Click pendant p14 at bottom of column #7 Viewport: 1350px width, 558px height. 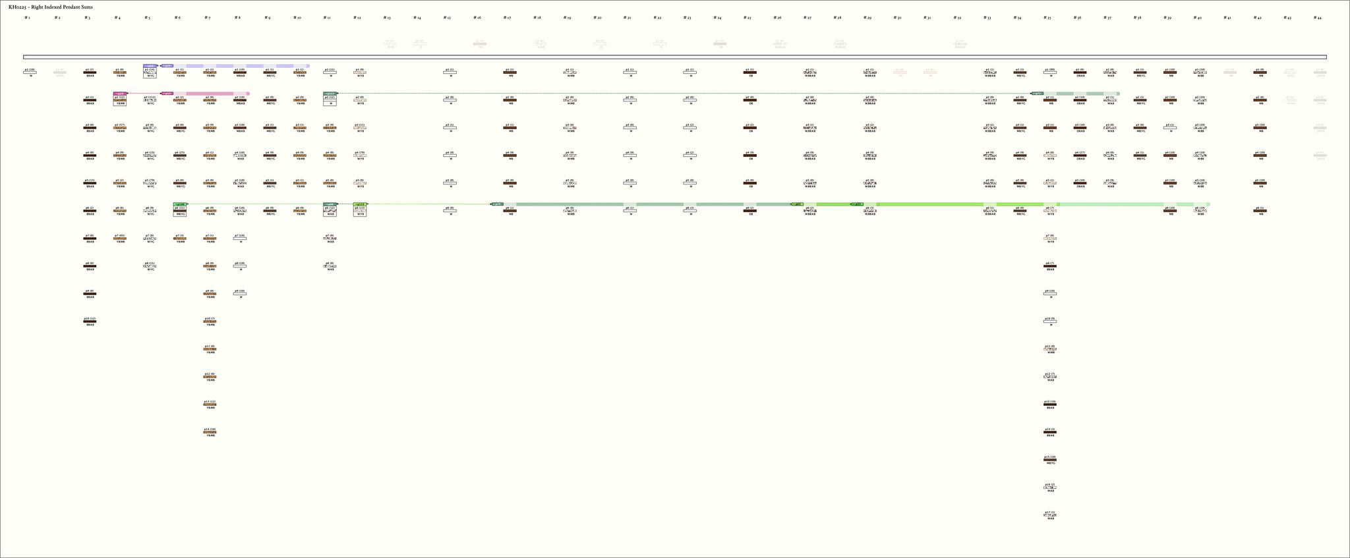(210, 432)
